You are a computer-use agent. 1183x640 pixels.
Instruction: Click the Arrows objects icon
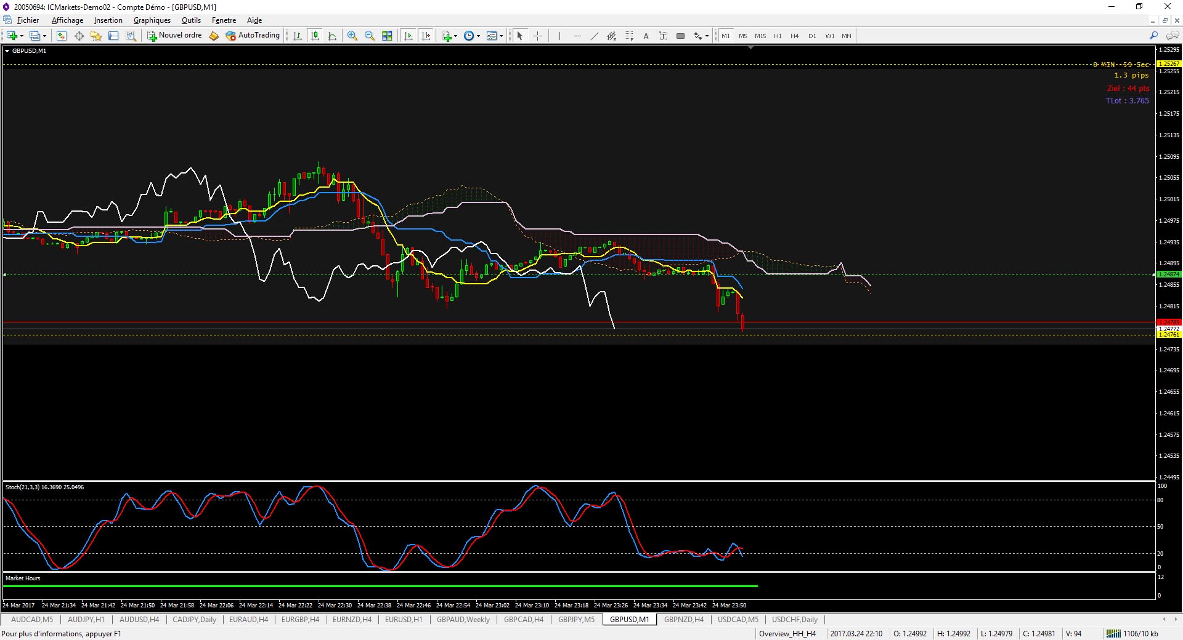click(x=697, y=36)
